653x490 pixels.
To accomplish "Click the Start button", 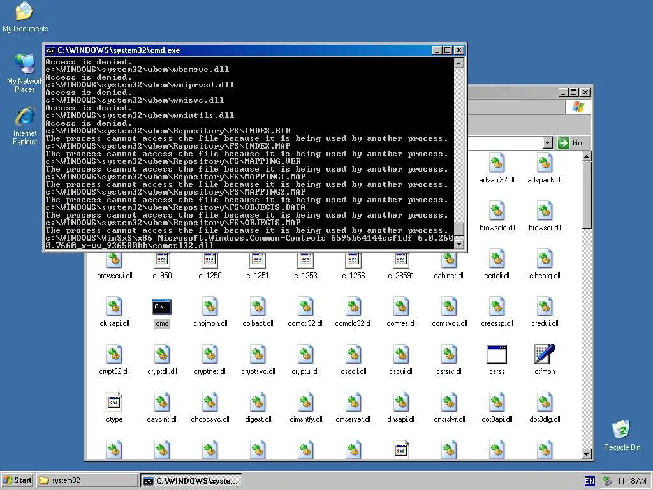I will pyautogui.click(x=17, y=480).
